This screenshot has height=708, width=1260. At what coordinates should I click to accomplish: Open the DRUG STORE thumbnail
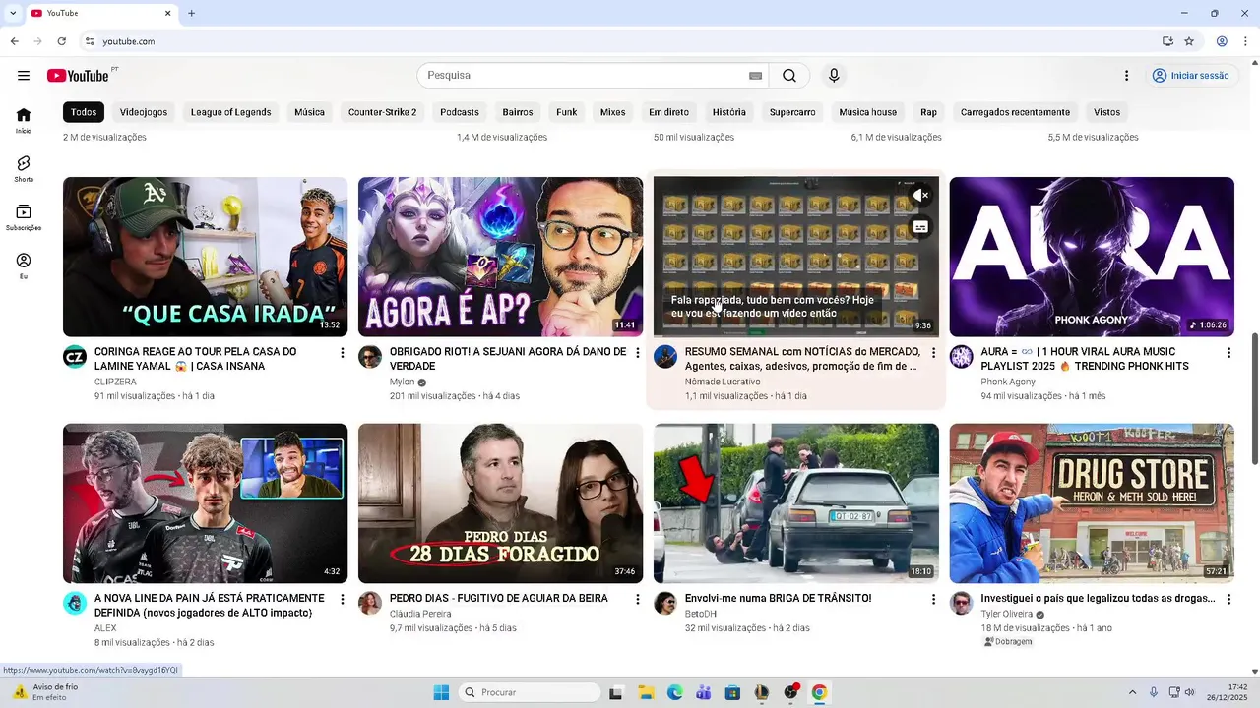[1092, 503]
